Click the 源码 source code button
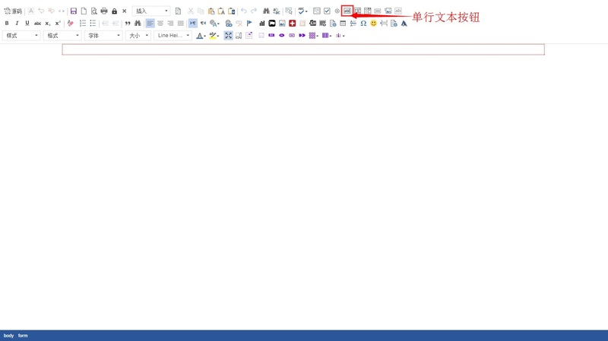 (x=13, y=11)
